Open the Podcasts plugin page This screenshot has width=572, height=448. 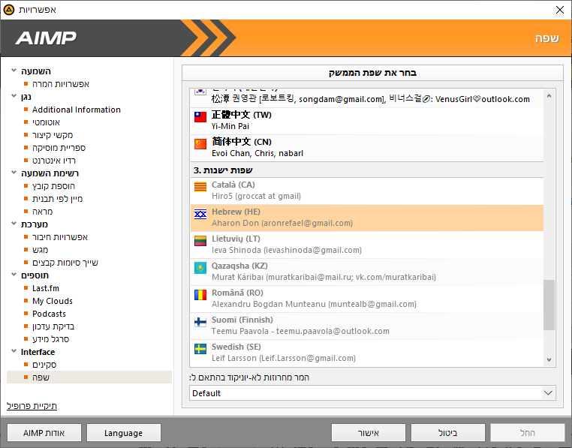(49, 314)
